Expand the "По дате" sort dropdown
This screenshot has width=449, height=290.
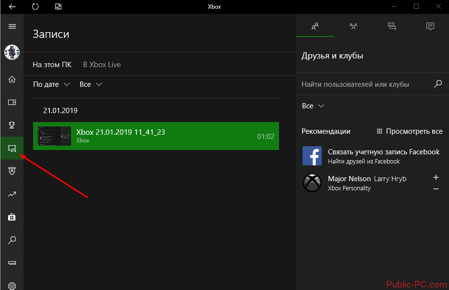pos(51,84)
